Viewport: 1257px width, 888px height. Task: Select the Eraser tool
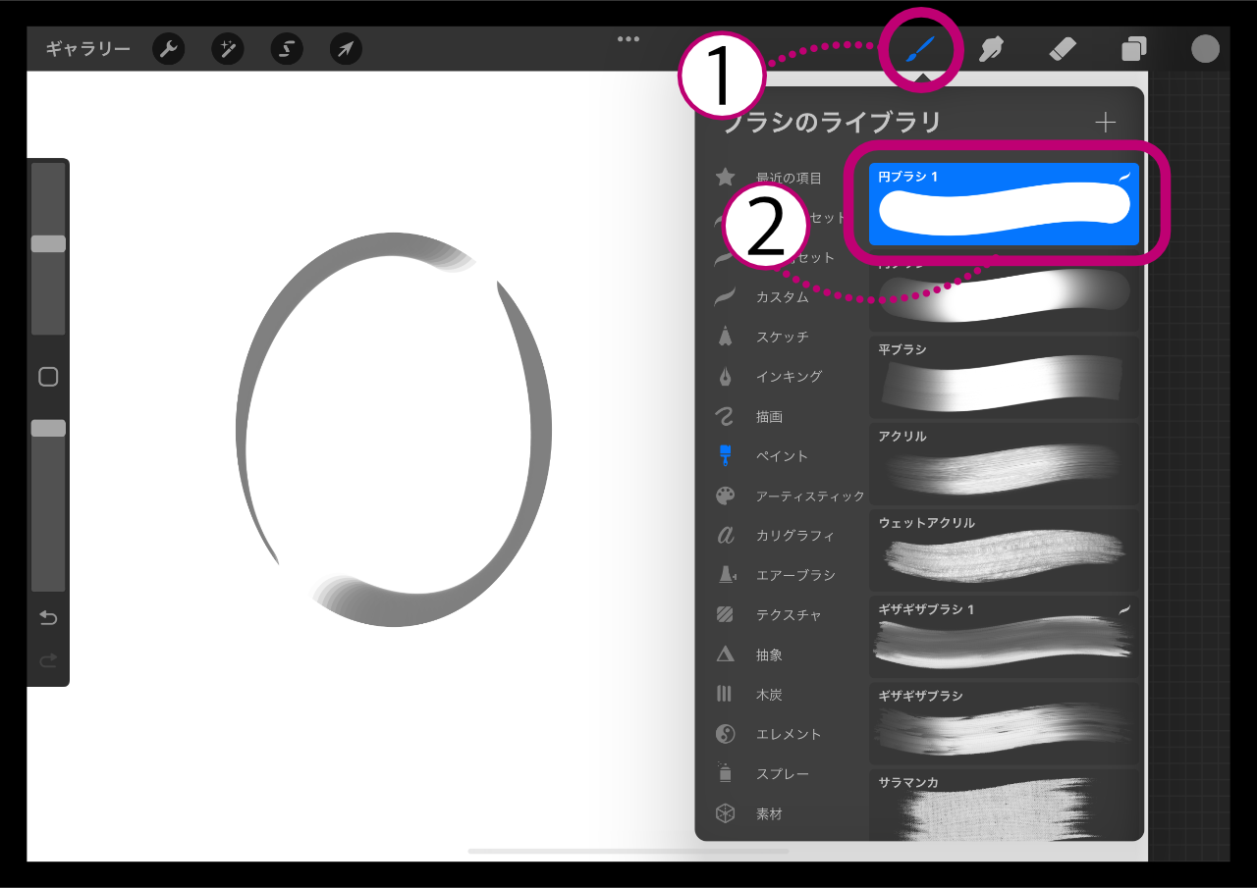point(1063,49)
